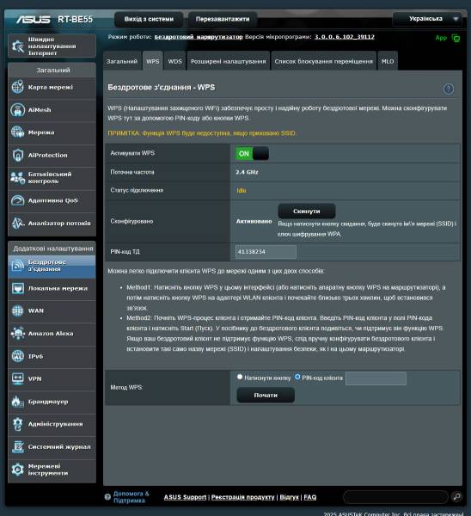The height and width of the screenshot is (516, 471).
Task: Switch to the WDS tab
Action: [175, 61]
